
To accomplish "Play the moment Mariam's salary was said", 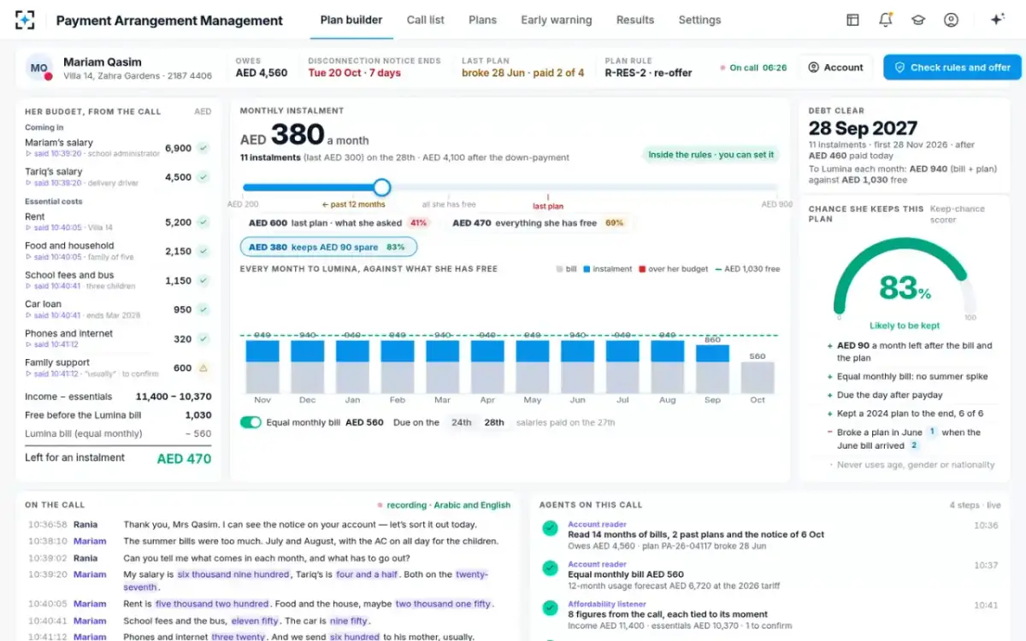I will tap(53, 154).
